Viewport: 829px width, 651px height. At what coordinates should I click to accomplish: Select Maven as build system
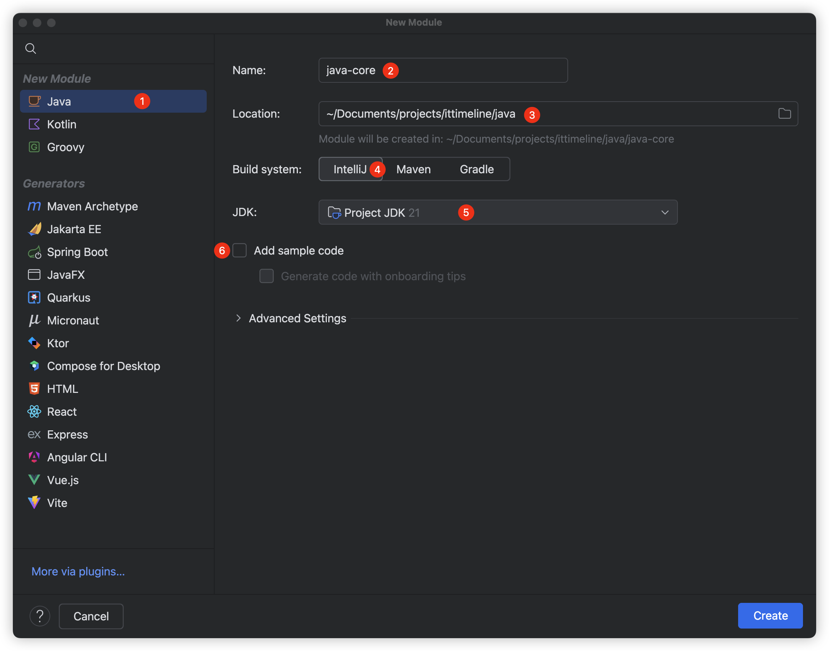[x=413, y=169]
